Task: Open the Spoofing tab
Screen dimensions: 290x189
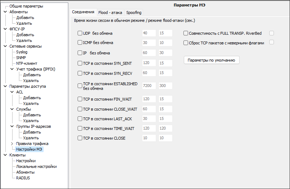Action: 134,13
